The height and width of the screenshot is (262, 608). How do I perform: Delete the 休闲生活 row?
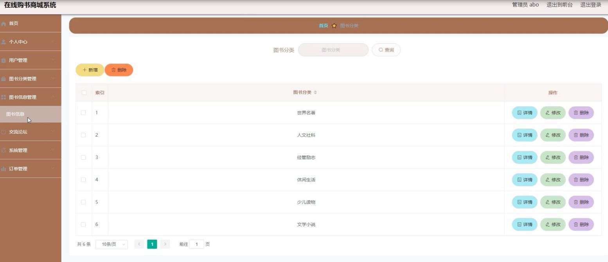(581, 180)
